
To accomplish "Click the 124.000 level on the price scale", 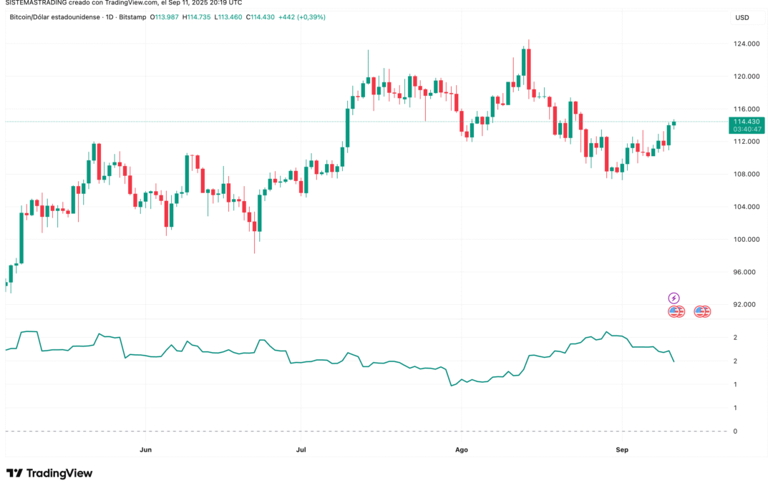I will click(x=746, y=43).
